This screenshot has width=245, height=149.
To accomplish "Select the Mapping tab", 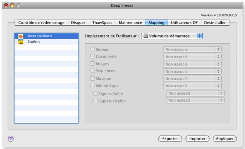I will 156,23.
